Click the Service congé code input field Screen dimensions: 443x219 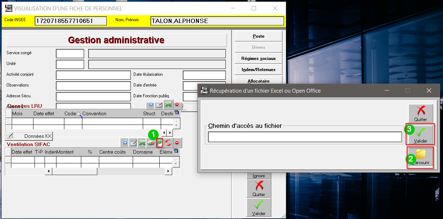(x=70, y=53)
